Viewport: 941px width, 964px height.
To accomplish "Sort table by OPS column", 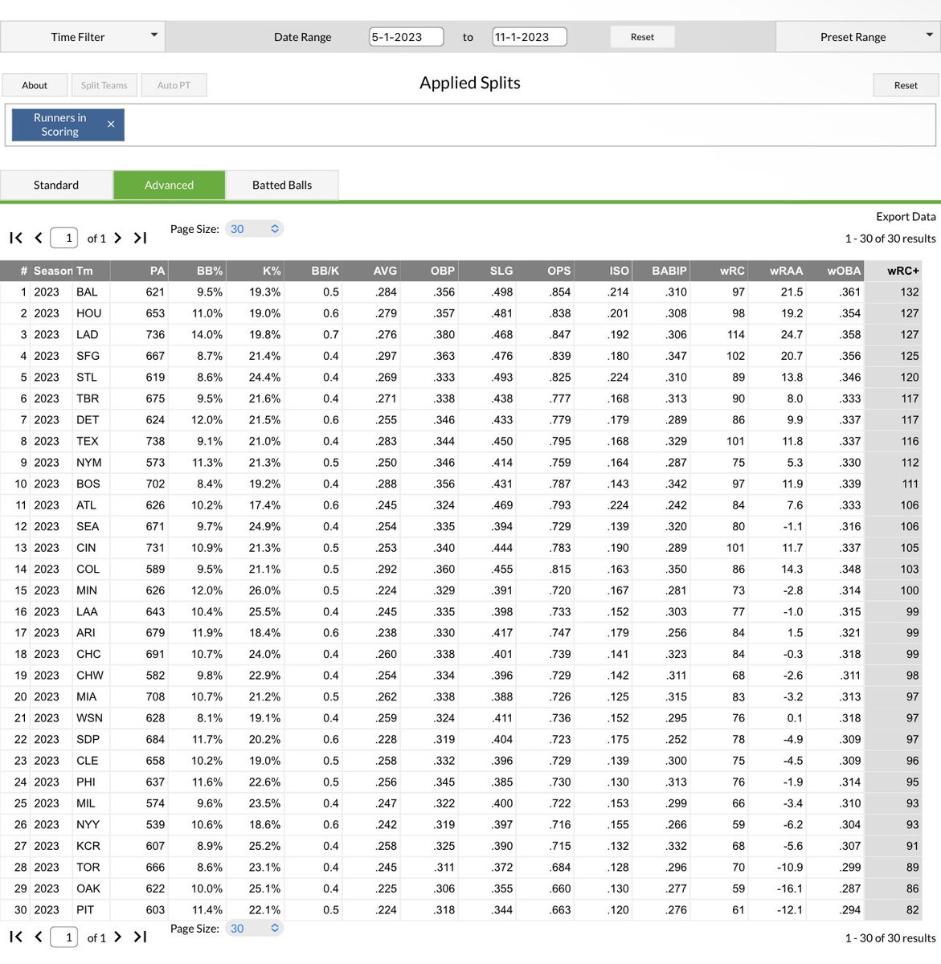I will click(546, 271).
